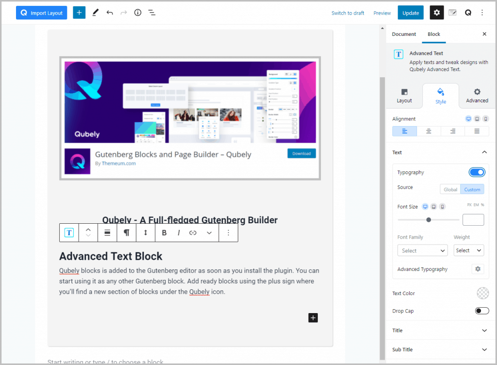Select Custom typography source

472,189
